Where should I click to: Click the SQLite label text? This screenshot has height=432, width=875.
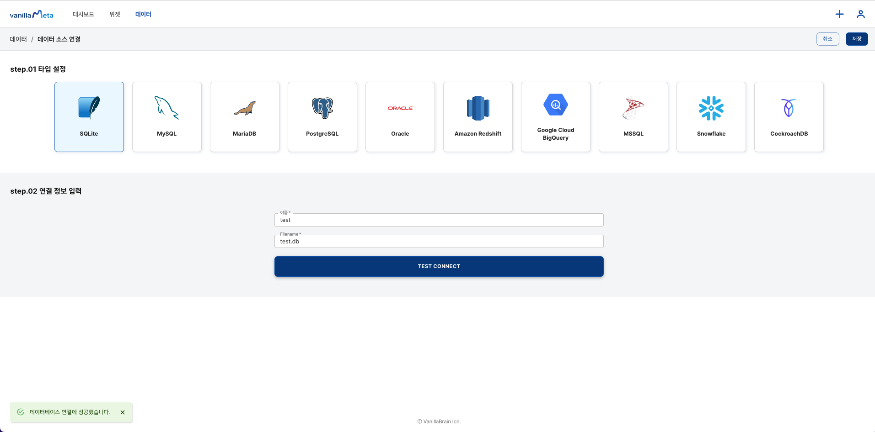[89, 134]
